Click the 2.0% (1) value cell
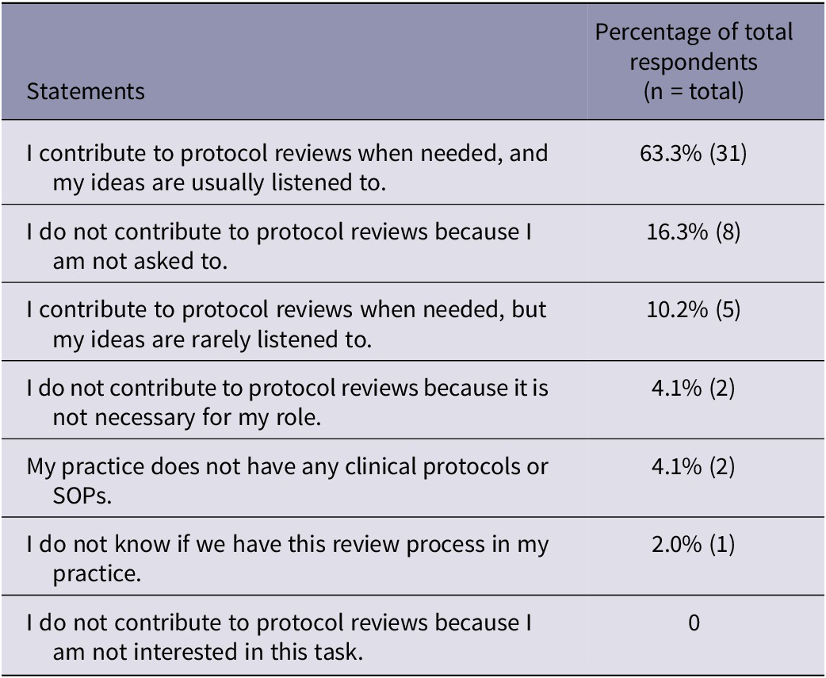 point(694,545)
